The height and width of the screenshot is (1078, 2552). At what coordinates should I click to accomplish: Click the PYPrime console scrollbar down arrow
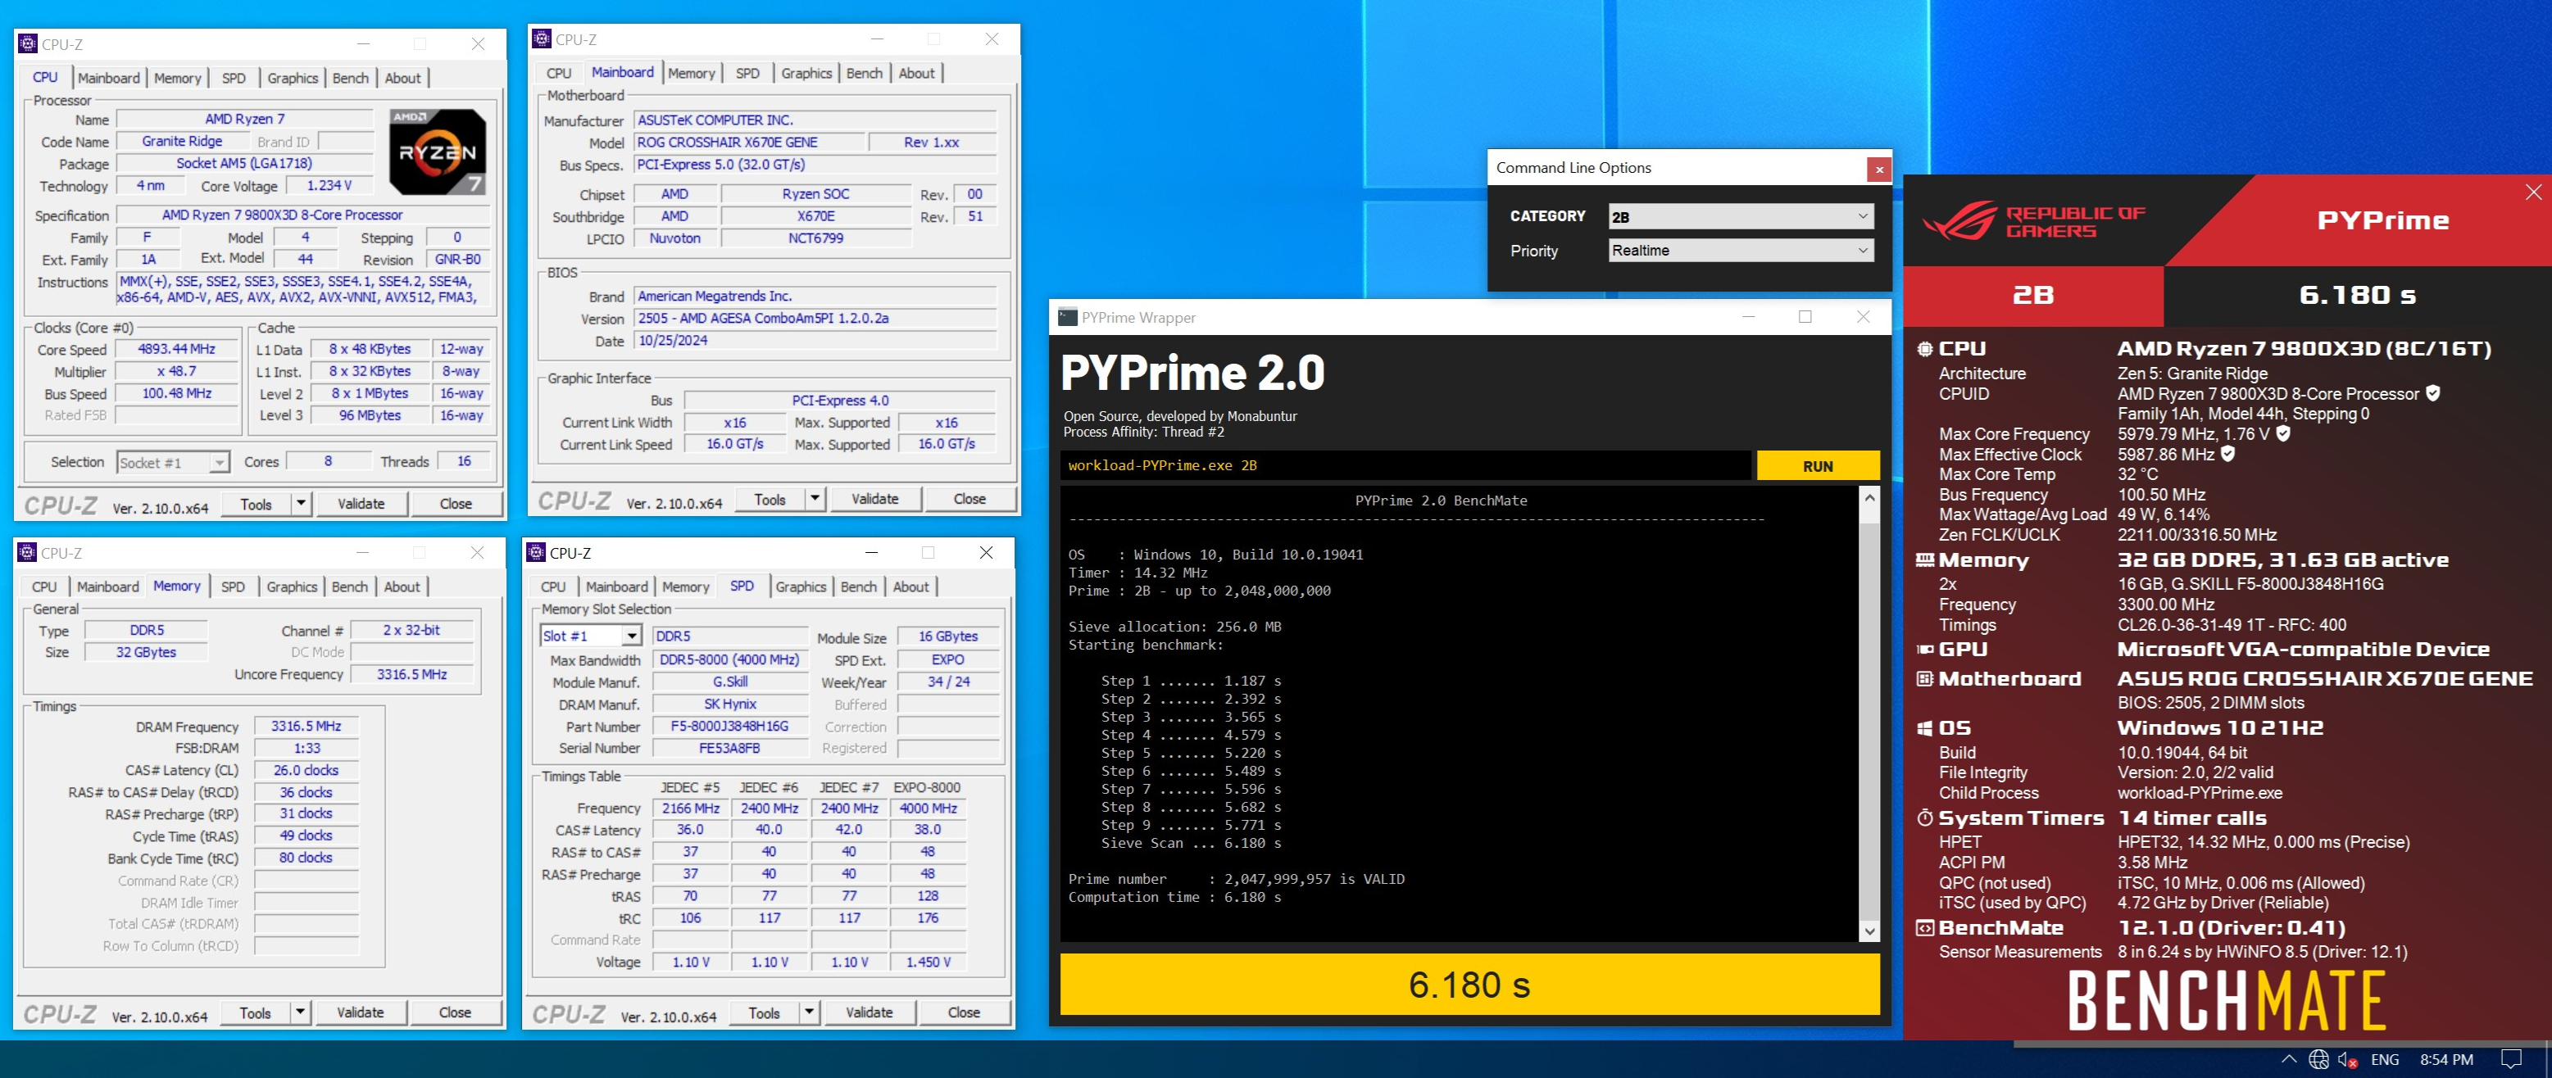(1869, 931)
